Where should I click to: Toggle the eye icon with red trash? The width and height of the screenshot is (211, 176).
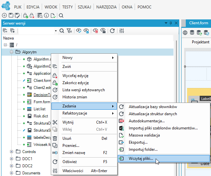tap(95, 31)
